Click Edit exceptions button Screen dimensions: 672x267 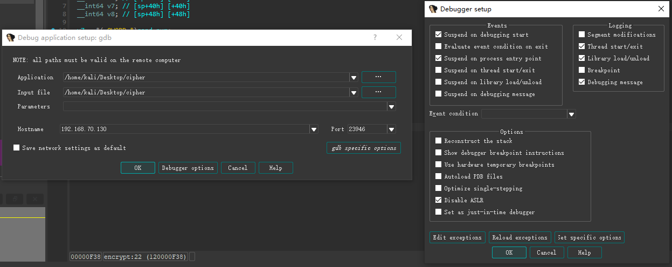tap(458, 237)
